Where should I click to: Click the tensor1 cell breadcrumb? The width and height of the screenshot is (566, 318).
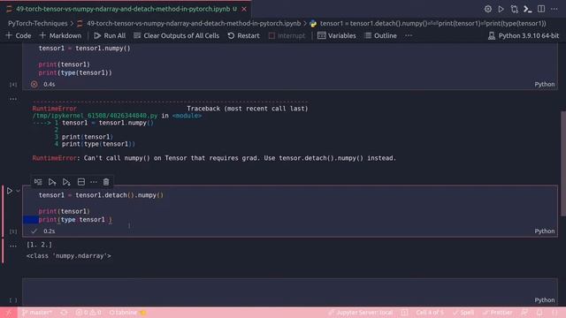coord(432,24)
